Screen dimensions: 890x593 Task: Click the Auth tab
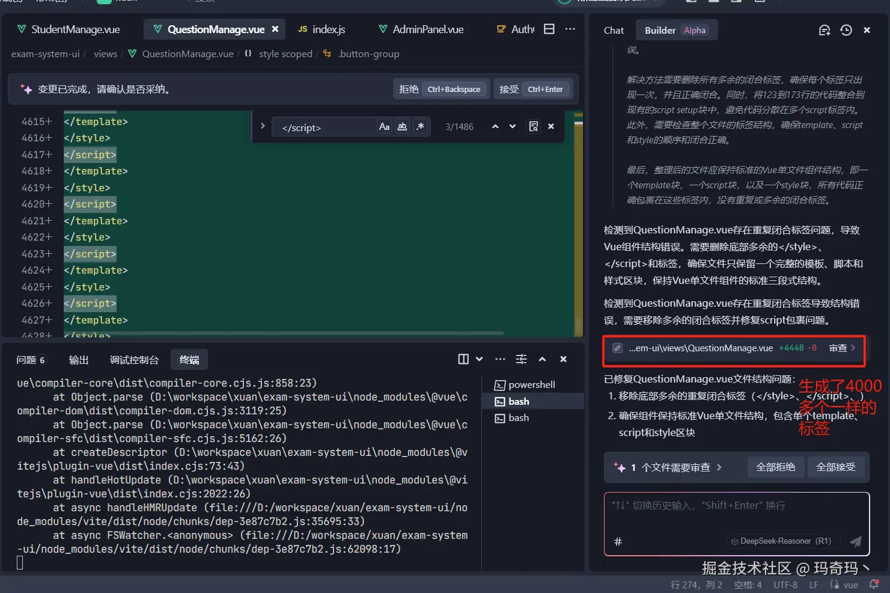(515, 29)
